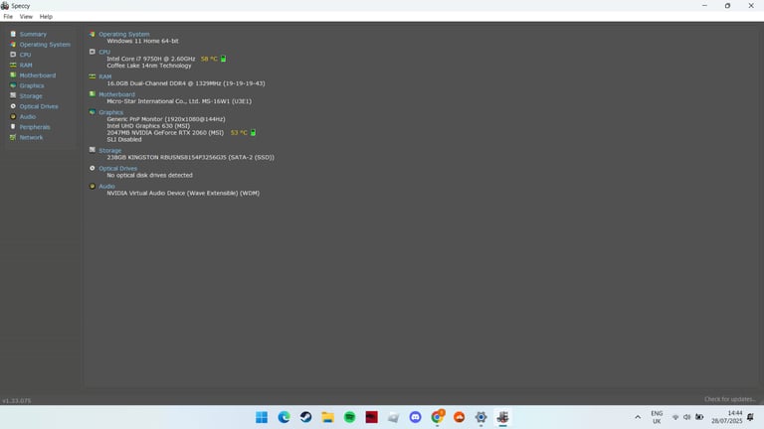
Task: Click the speaker icon beside Audio heading in summary
Action: (93, 186)
